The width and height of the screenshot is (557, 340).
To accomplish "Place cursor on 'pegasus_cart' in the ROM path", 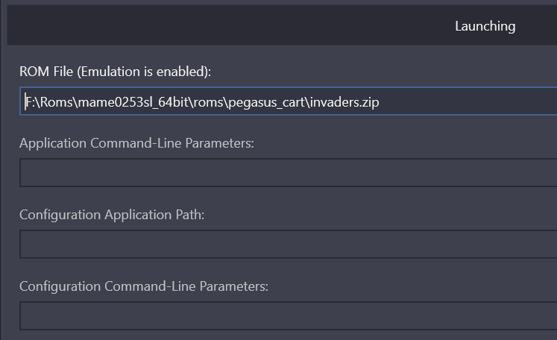I will point(267,103).
